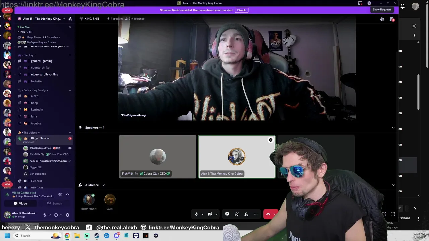Open Alex B server name dropdown
The image size is (429, 241).
coord(44,19)
